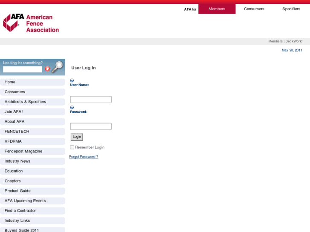Enable the Remember Login checkbox
310x232 pixels.
[x=72, y=147]
